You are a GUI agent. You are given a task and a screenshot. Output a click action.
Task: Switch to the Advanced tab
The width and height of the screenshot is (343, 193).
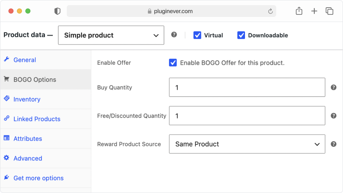click(x=46, y=158)
